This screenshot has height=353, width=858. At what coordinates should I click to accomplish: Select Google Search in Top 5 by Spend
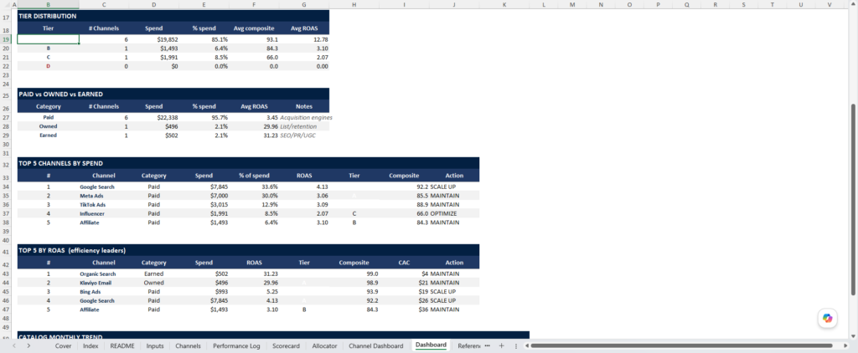[x=104, y=187]
